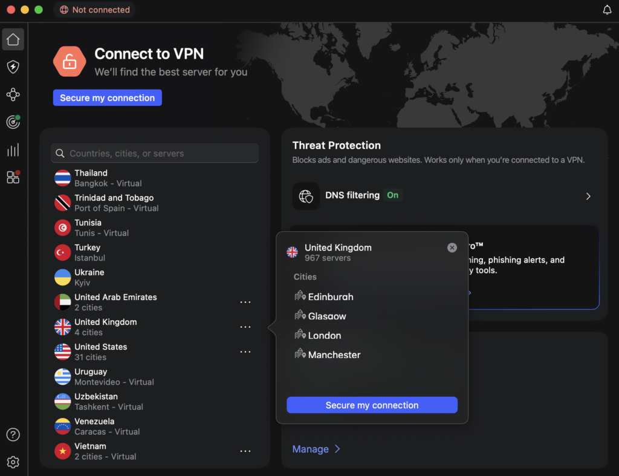Image resolution: width=619 pixels, height=476 pixels.
Task: Click the Trinidad and Tobago flag icon
Action: (x=63, y=203)
